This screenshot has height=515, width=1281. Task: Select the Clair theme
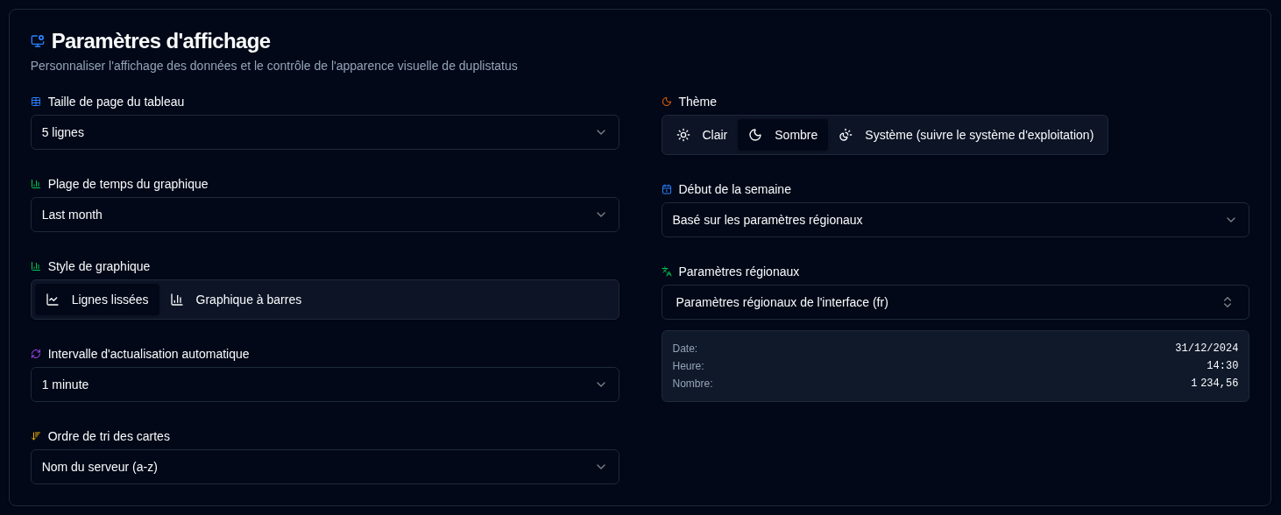click(702, 135)
